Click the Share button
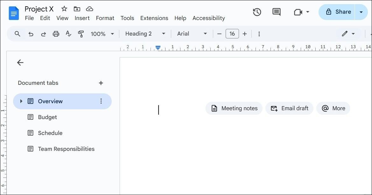 pos(338,12)
